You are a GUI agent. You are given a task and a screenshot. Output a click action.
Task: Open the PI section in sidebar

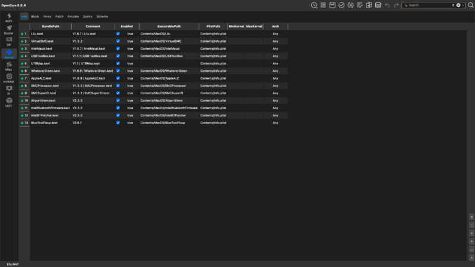(9, 90)
